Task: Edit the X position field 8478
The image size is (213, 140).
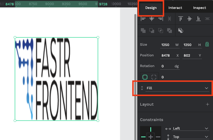Action: pyautogui.click(x=170, y=55)
